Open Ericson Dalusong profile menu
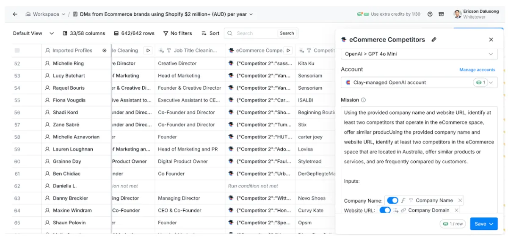This screenshot has width=508, height=242. (x=476, y=14)
